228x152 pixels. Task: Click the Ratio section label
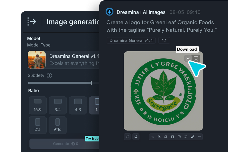(x=34, y=91)
